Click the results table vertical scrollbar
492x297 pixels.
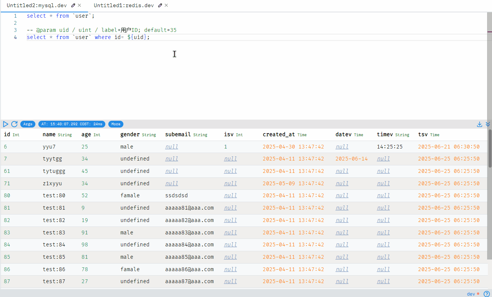coord(490,148)
